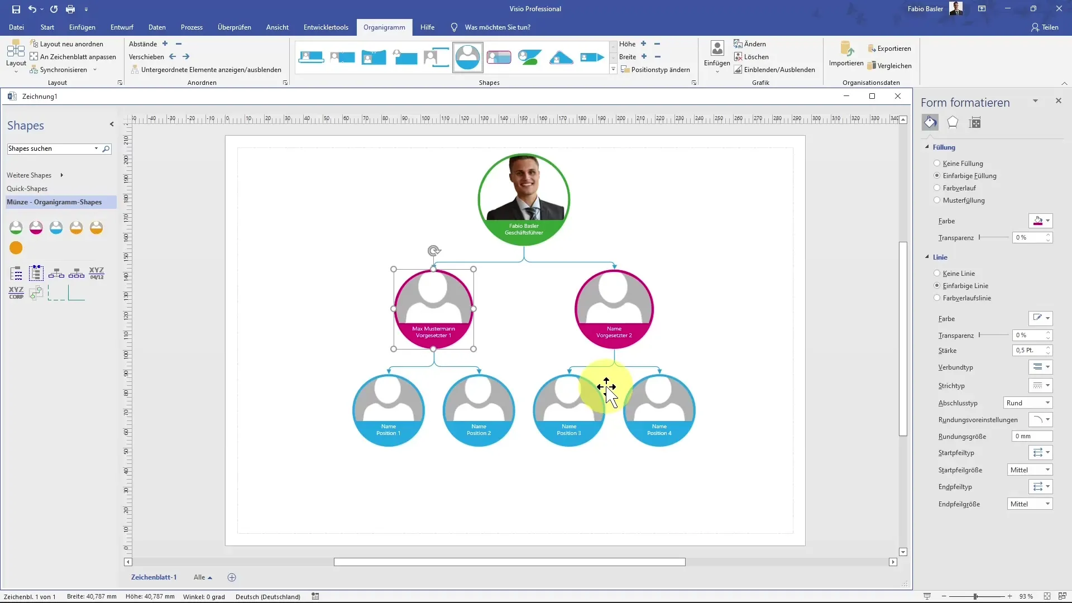Select Farbverlaufslinie radio option

(x=937, y=298)
